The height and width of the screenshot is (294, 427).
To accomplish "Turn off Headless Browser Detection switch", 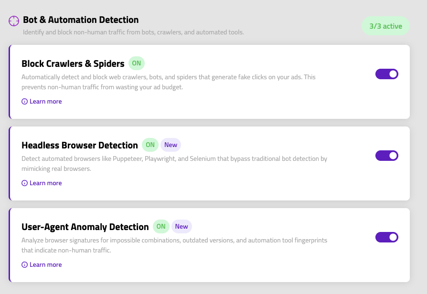I will coord(386,156).
